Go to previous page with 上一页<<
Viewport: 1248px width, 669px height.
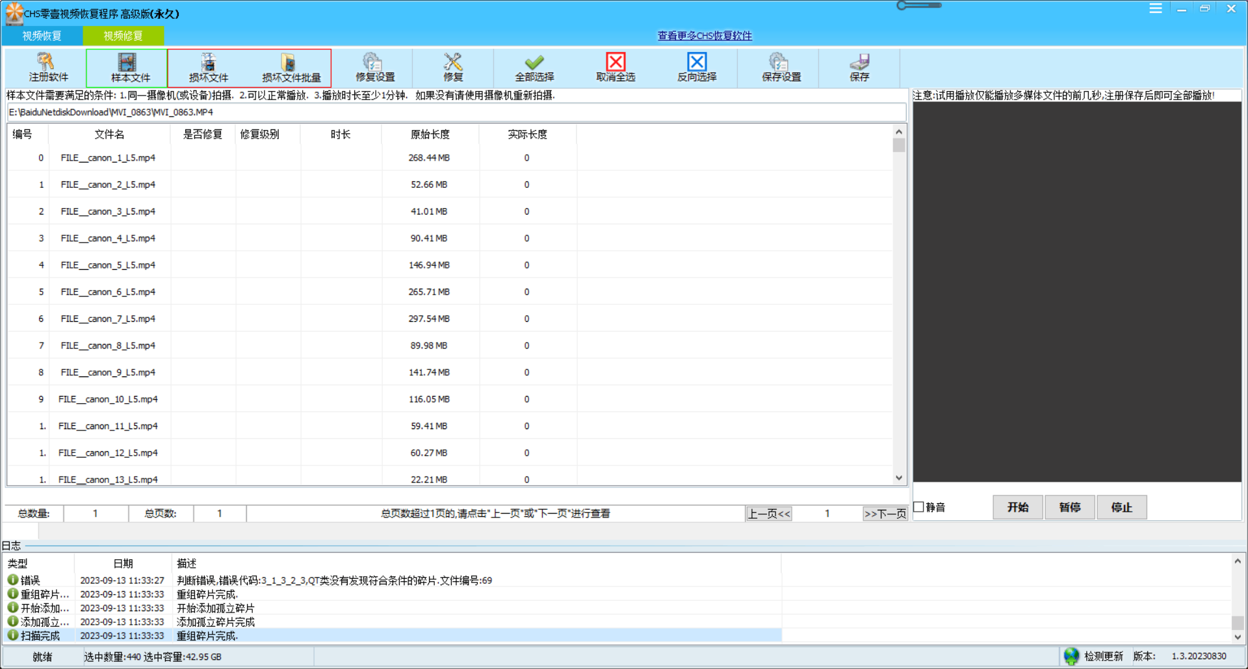(x=769, y=514)
